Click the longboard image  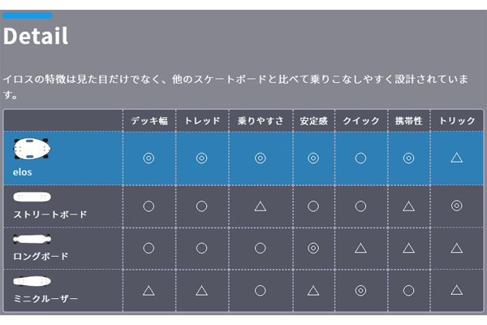click(33, 240)
